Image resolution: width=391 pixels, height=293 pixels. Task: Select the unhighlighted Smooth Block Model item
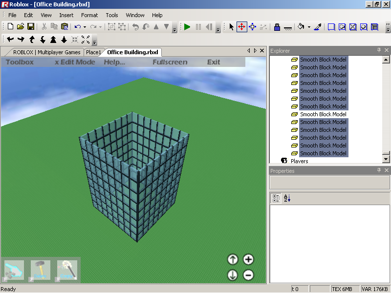pyautogui.click(x=323, y=114)
